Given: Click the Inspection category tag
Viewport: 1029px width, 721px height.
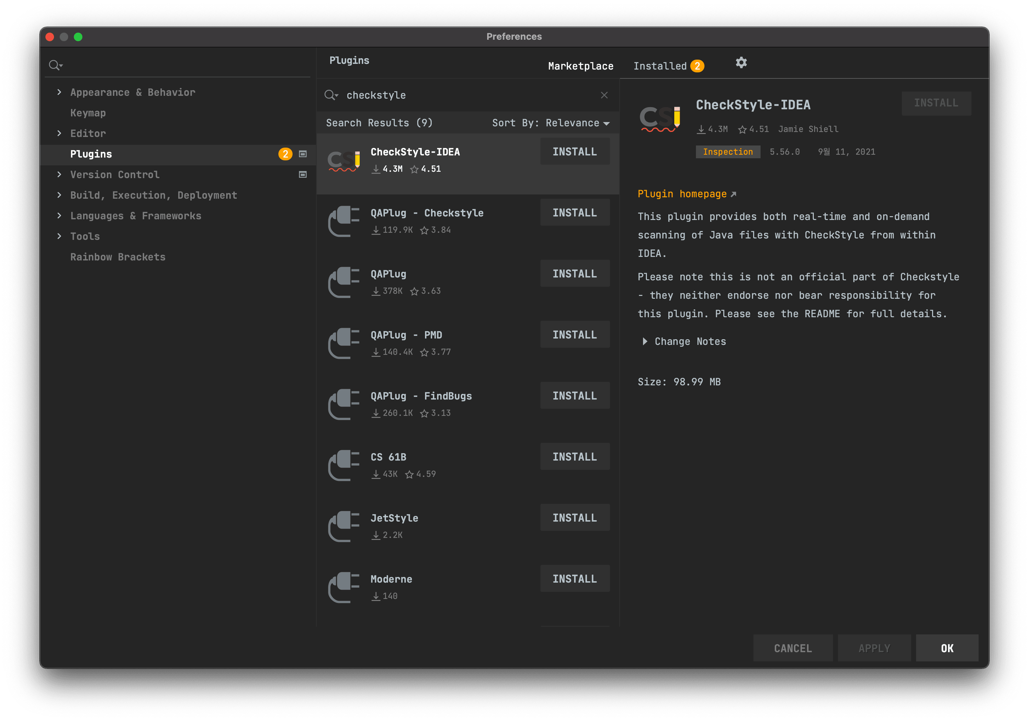Looking at the screenshot, I should pos(728,152).
